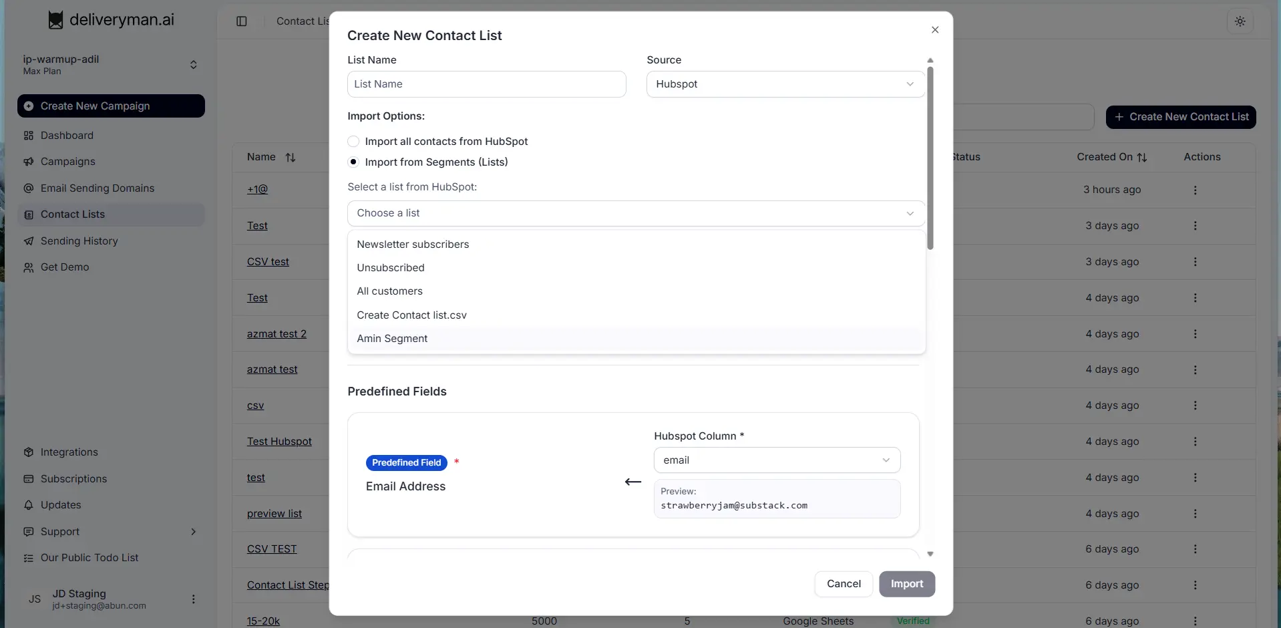Open the Source dropdown showing Hubspot
The width and height of the screenshot is (1281, 628).
(785, 84)
